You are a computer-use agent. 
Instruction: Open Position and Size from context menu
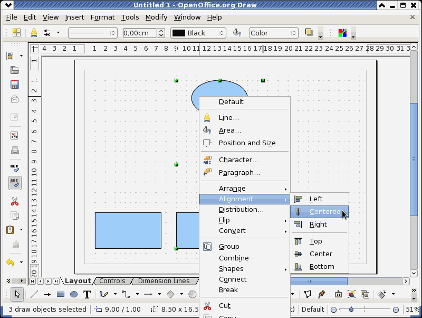click(x=245, y=143)
